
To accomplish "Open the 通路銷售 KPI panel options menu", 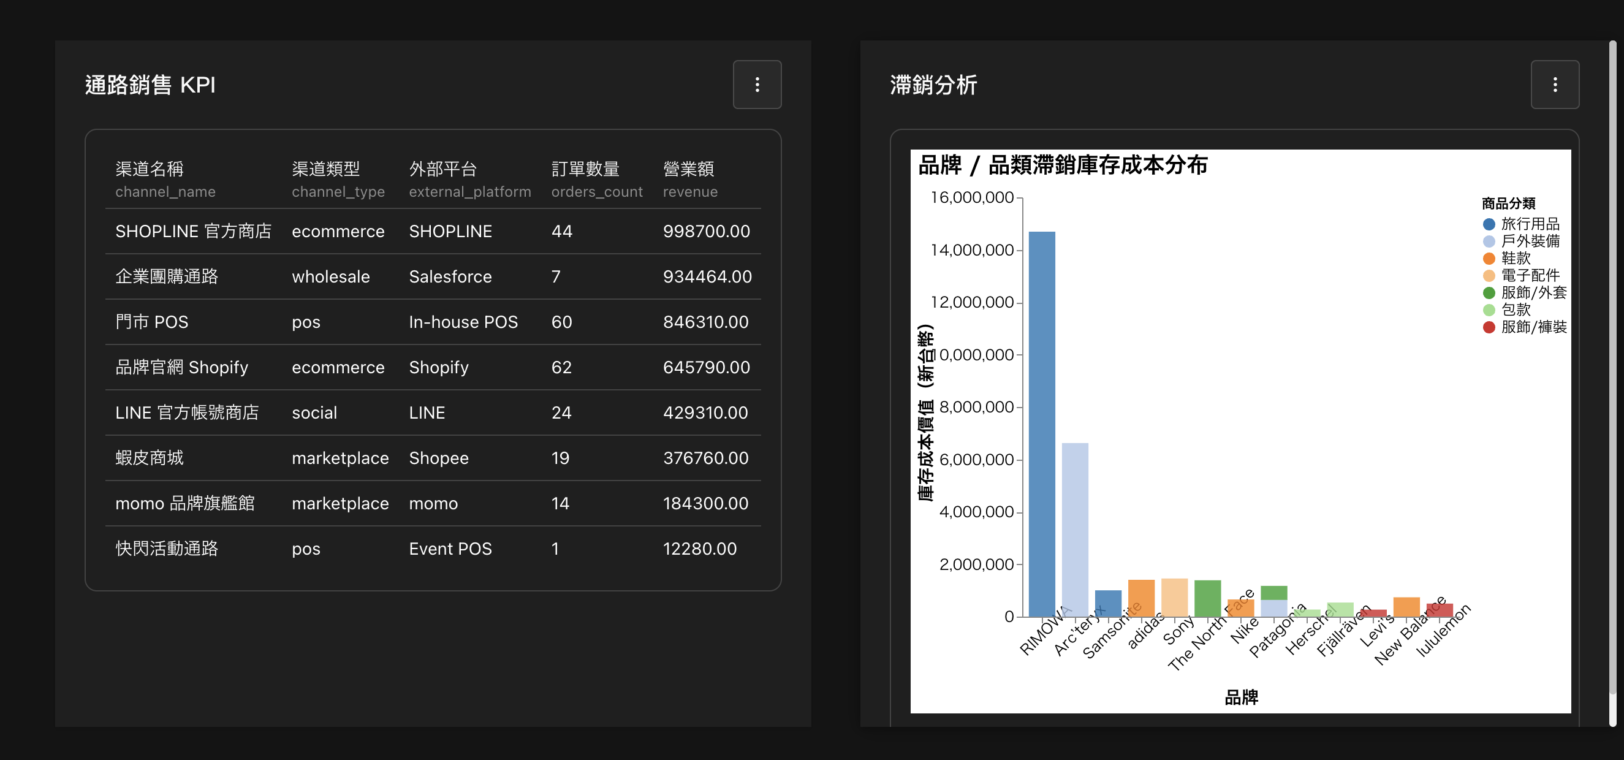I will click(756, 85).
